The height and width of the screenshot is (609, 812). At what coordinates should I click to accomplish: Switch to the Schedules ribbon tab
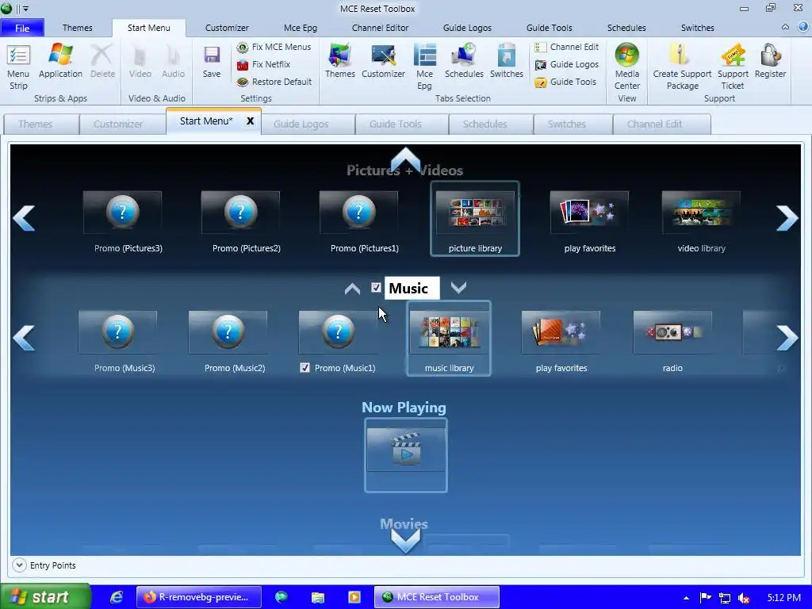[x=626, y=28]
